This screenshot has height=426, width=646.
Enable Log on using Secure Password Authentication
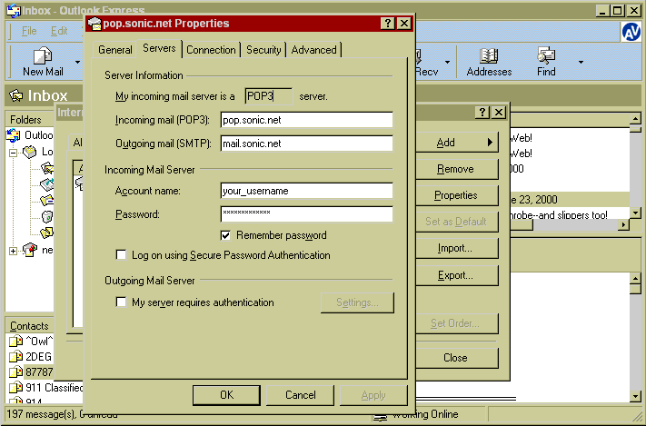(121, 255)
